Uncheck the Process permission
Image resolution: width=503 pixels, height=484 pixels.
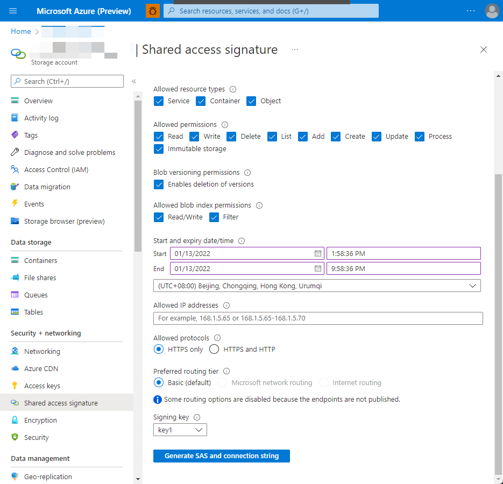point(419,137)
